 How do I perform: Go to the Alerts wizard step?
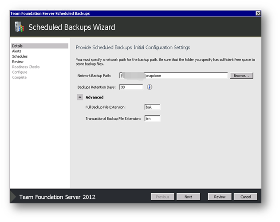[16, 51]
